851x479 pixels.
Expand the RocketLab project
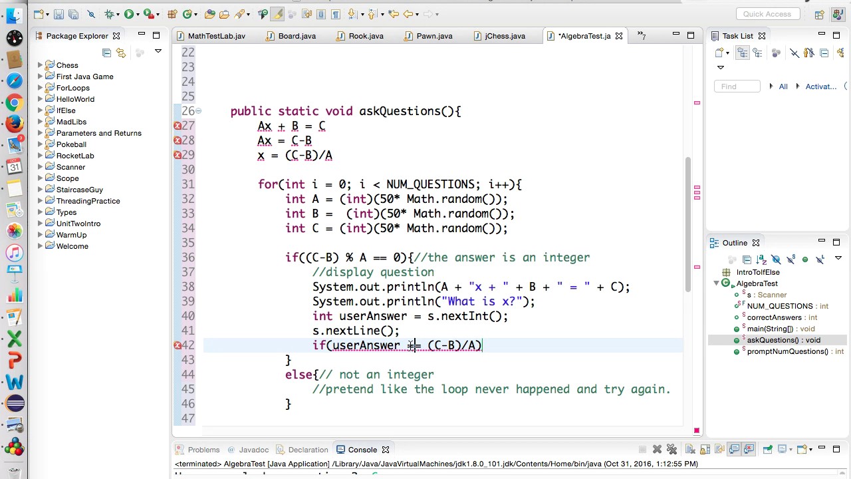click(40, 156)
